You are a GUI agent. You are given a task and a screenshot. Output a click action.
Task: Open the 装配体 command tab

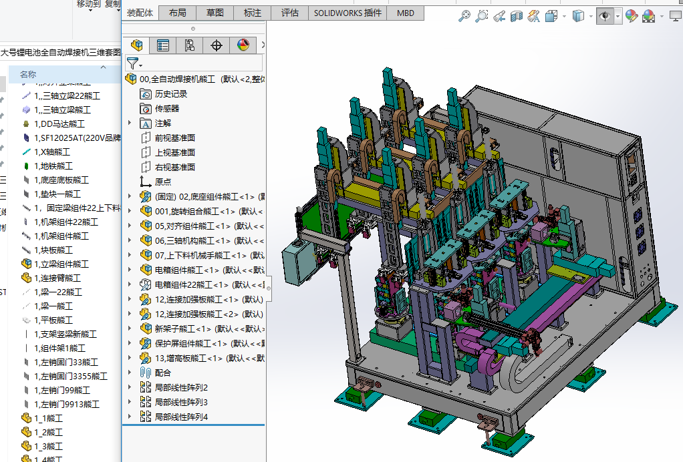pyautogui.click(x=140, y=13)
